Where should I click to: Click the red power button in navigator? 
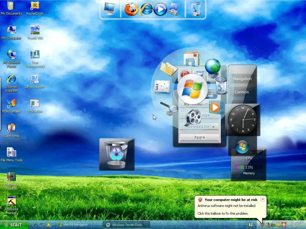coord(185,74)
